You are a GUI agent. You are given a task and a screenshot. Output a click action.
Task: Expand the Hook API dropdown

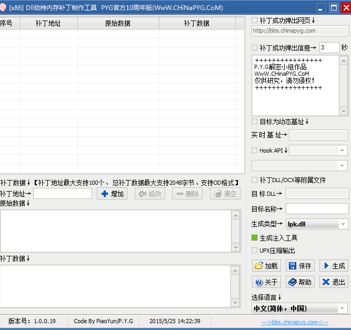pyautogui.click(x=342, y=150)
